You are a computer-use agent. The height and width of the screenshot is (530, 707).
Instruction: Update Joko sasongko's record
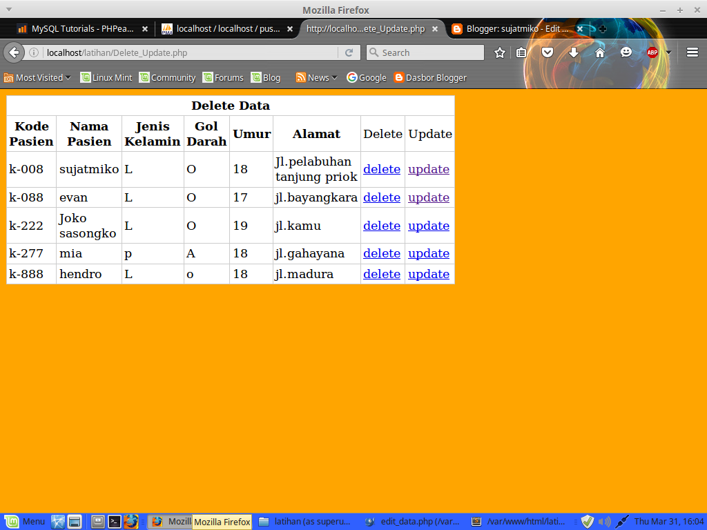(429, 225)
